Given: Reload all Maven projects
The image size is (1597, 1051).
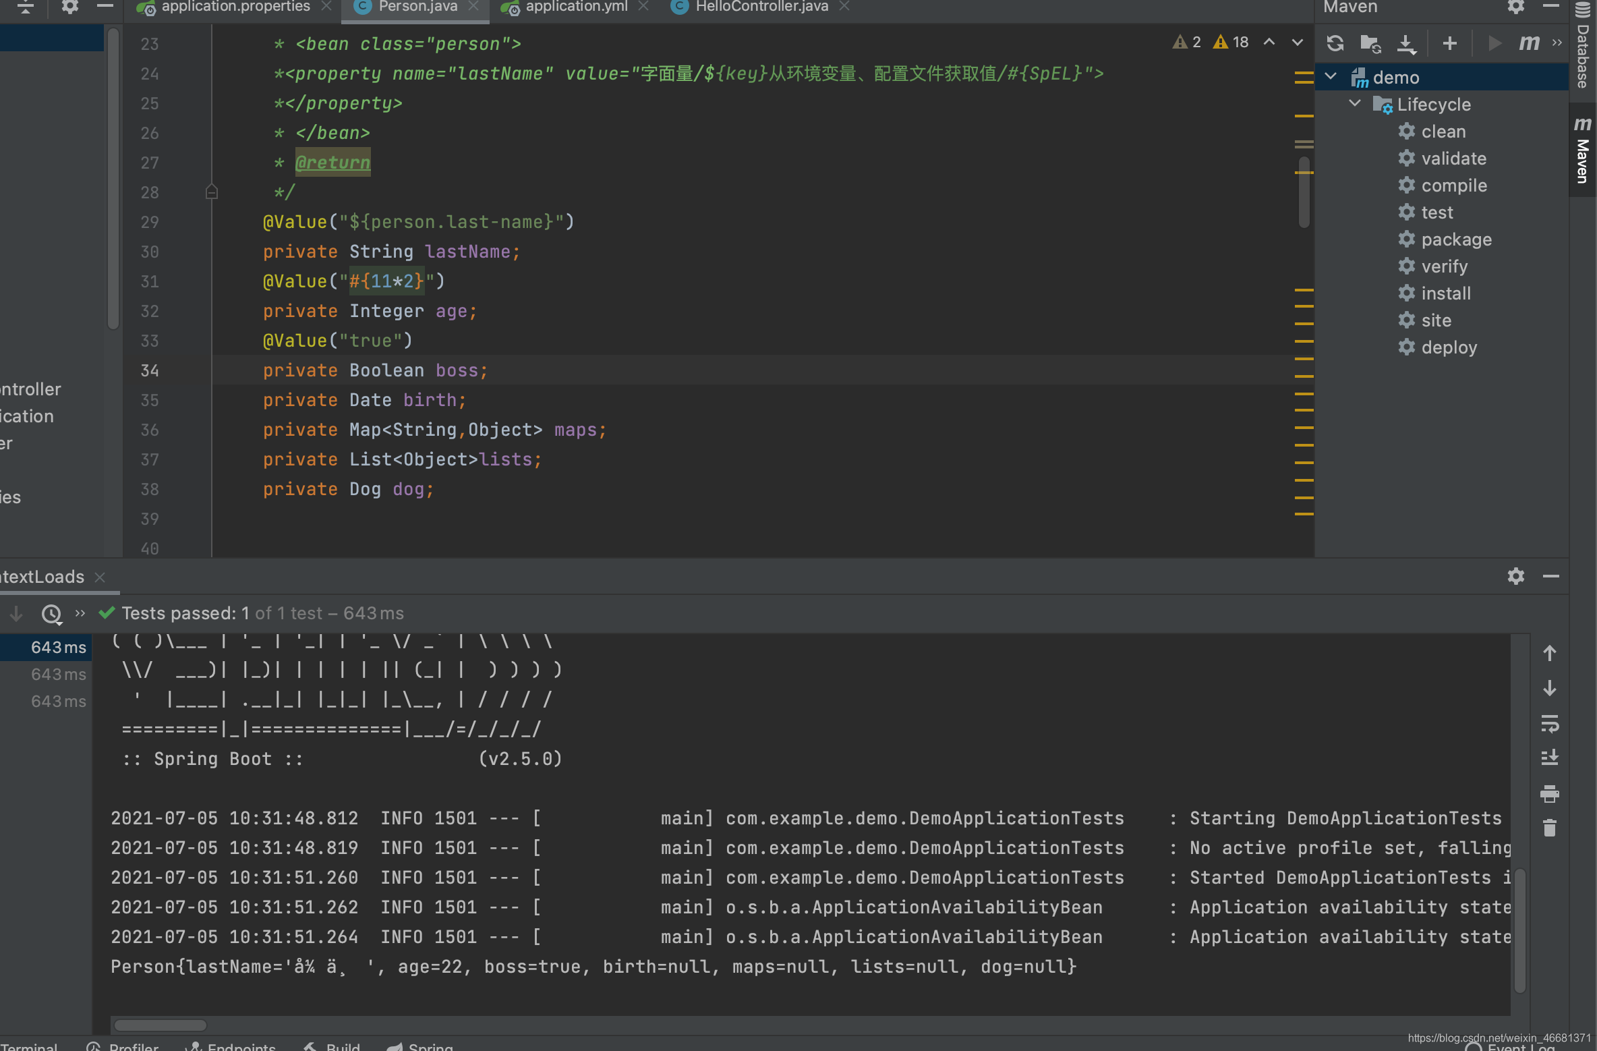Looking at the screenshot, I should pos(1335,43).
